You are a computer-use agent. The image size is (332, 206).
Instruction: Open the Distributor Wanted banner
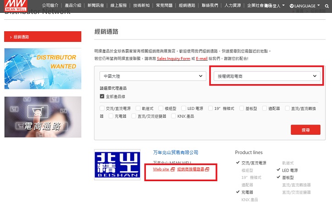tap(43, 68)
